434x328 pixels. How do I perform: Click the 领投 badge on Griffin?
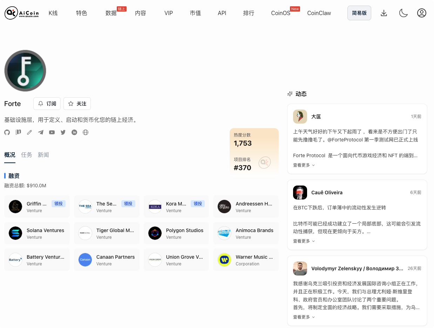click(59, 203)
